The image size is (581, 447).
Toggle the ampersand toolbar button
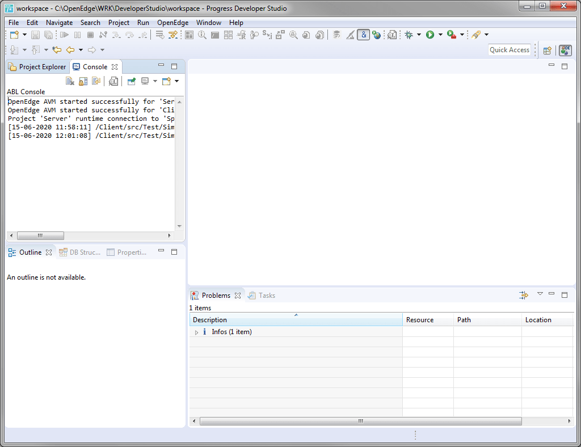coord(364,35)
